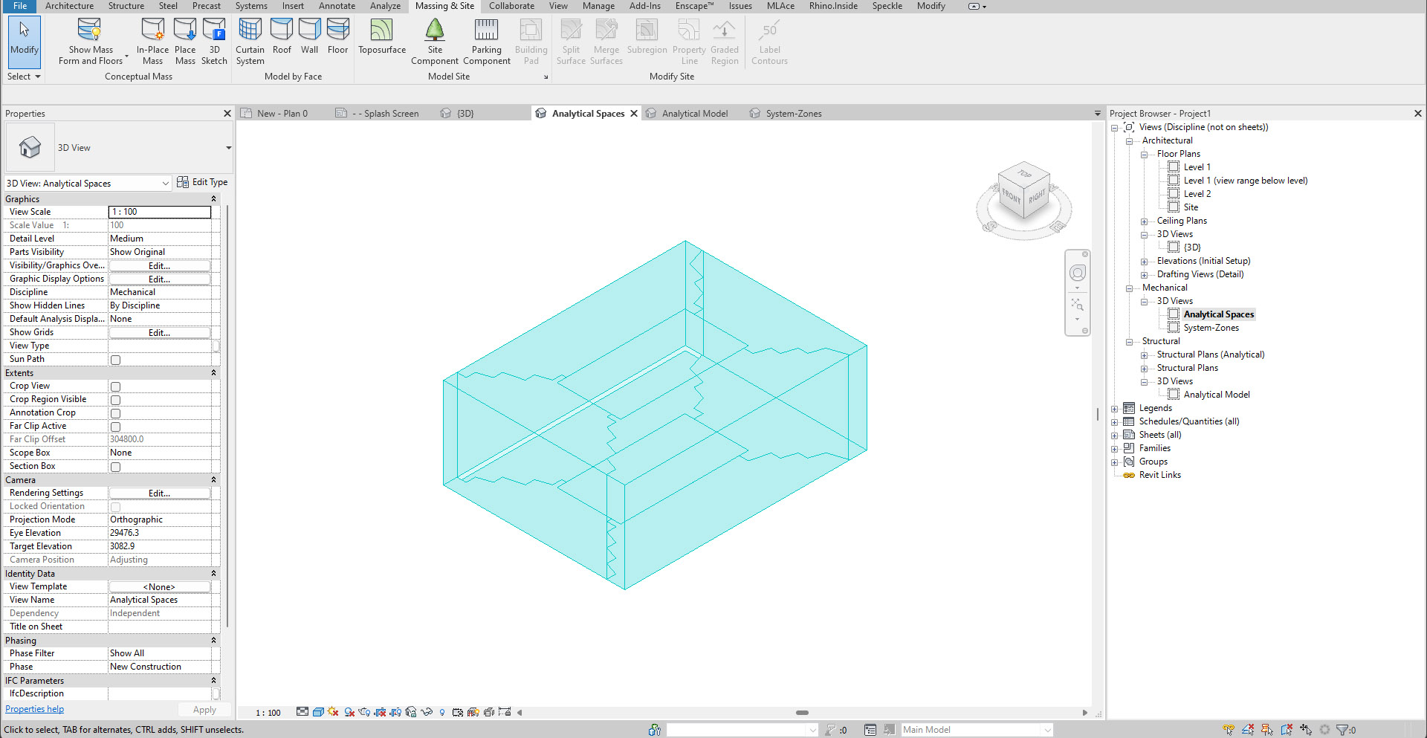Click the Apply button in Properties
1427x738 pixels.
(204, 709)
